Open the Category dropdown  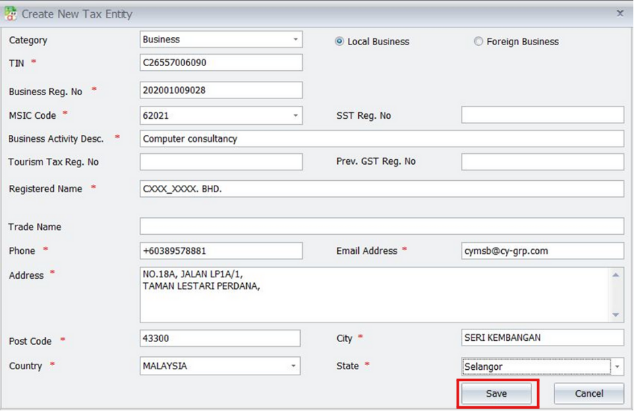pos(295,40)
